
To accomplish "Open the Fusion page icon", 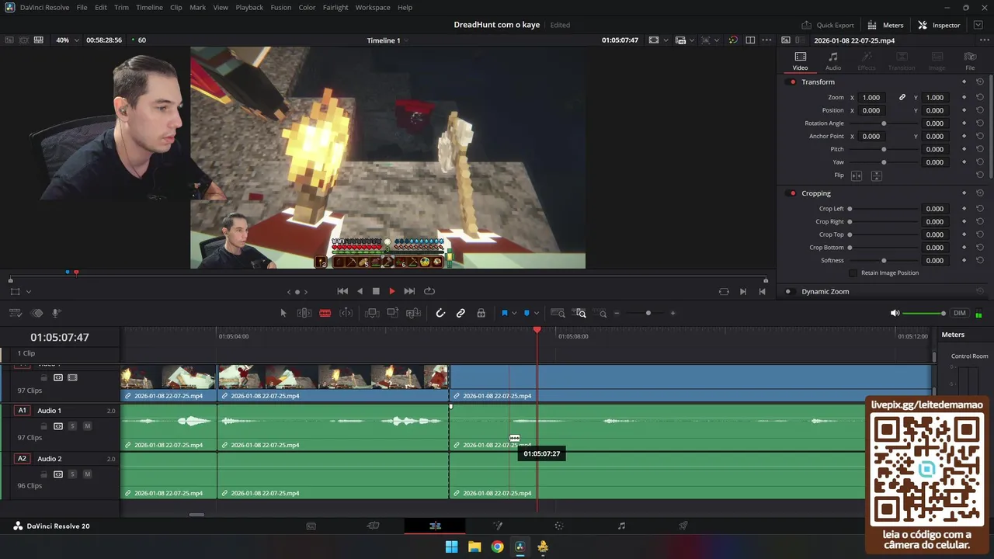I will (497, 526).
